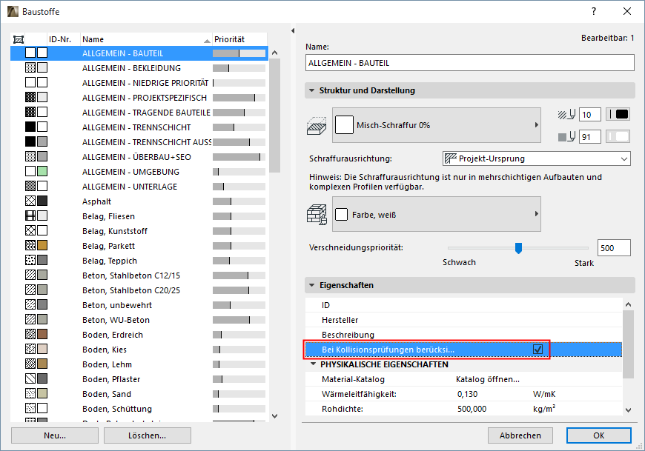Click the hatch pen icon next to value 10
Screen dimensions: 645x451
click(566, 115)
